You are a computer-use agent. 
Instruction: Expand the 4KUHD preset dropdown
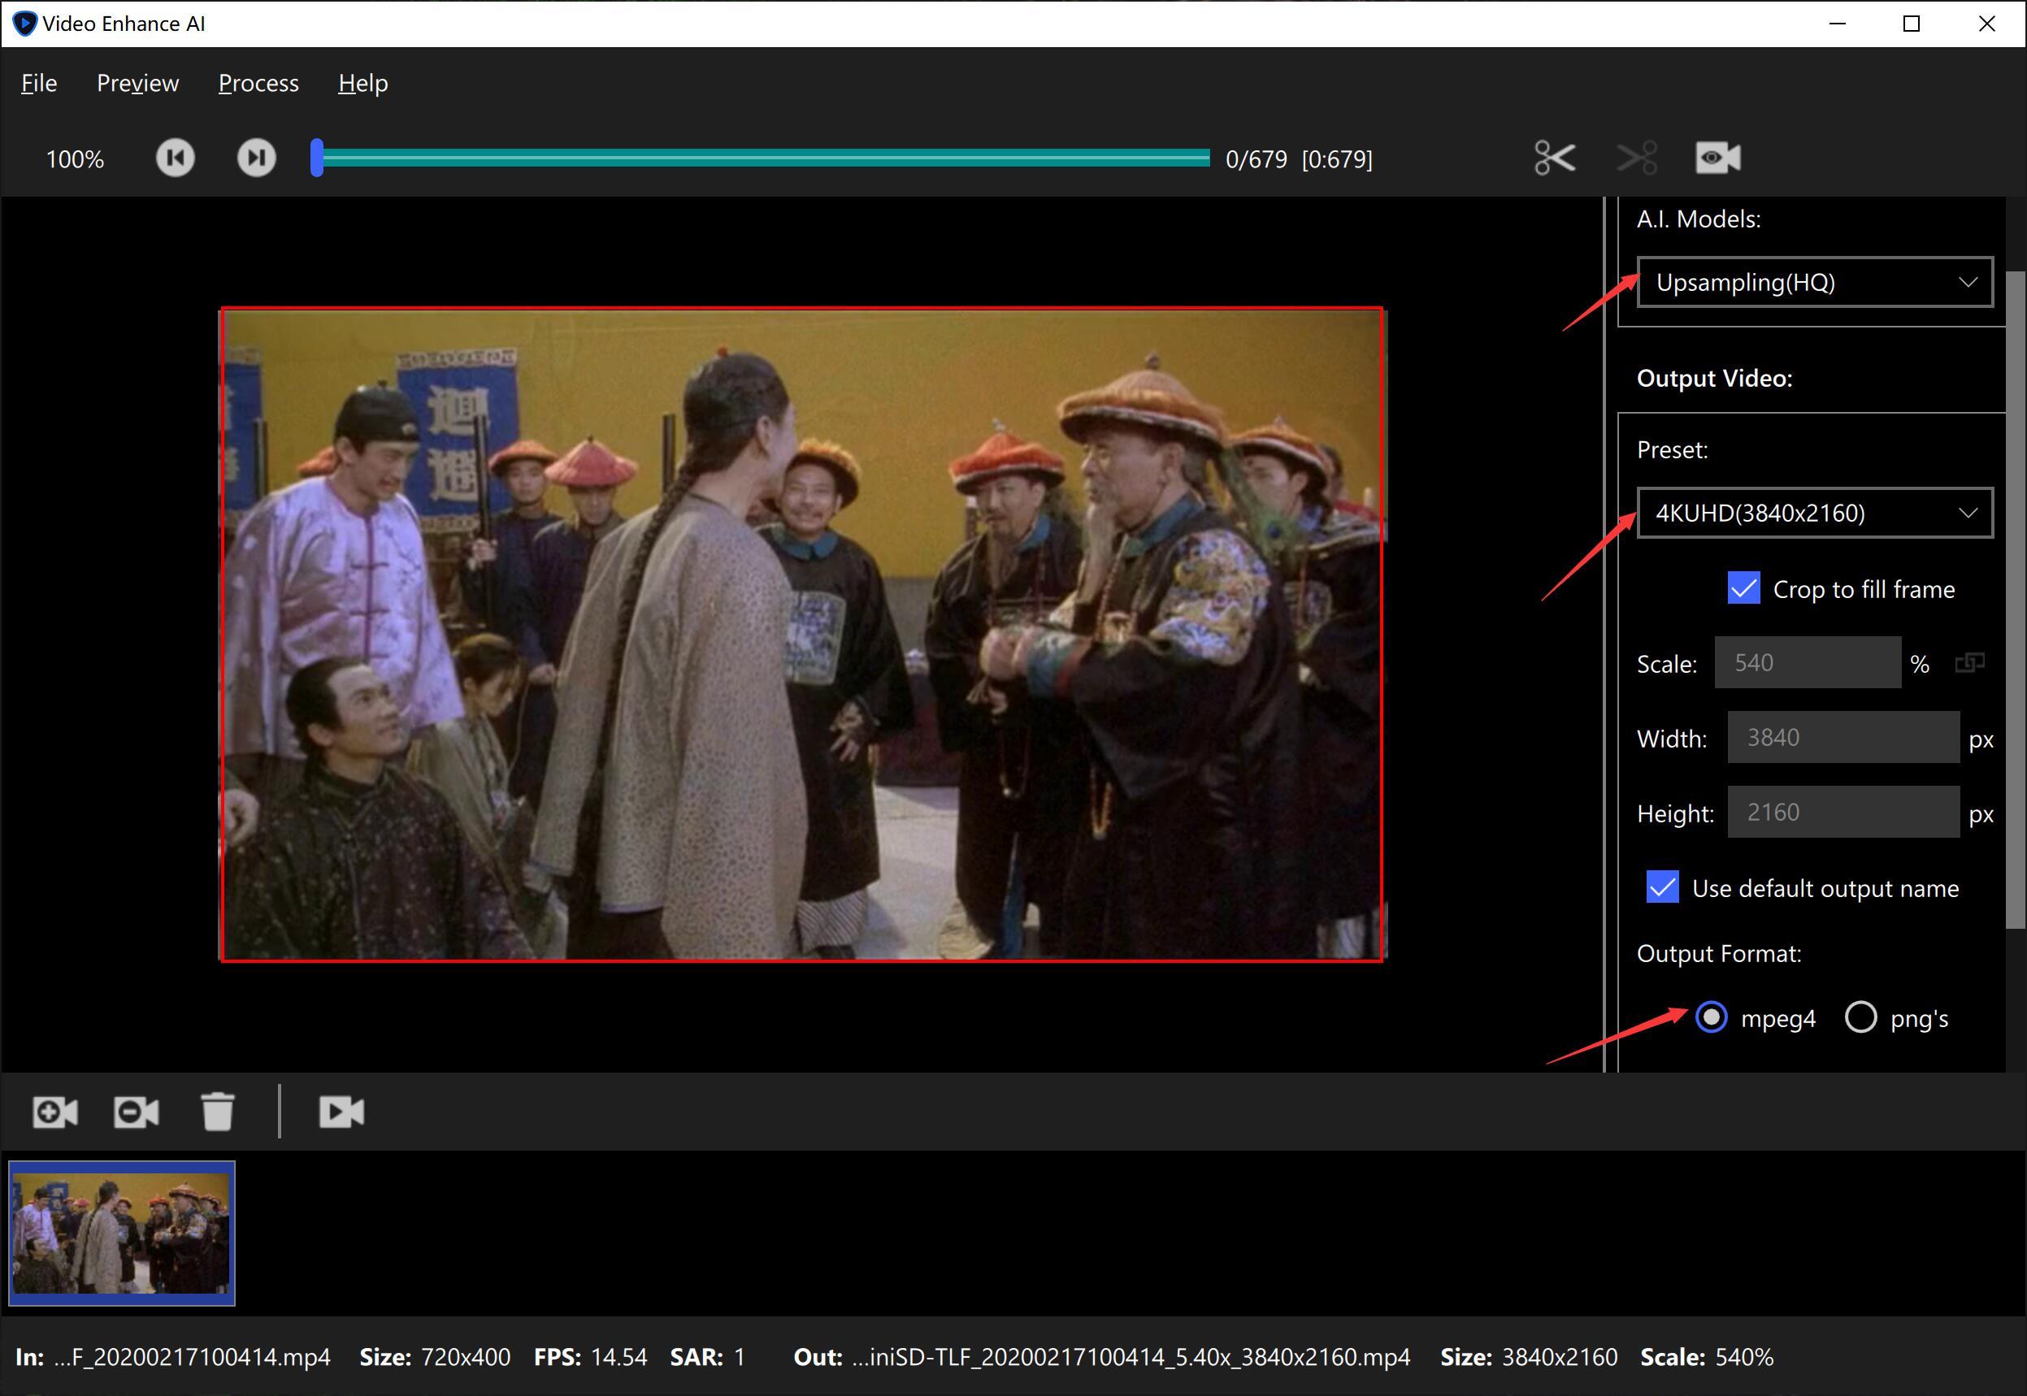pyautogui.click(x=1814, y=513)
